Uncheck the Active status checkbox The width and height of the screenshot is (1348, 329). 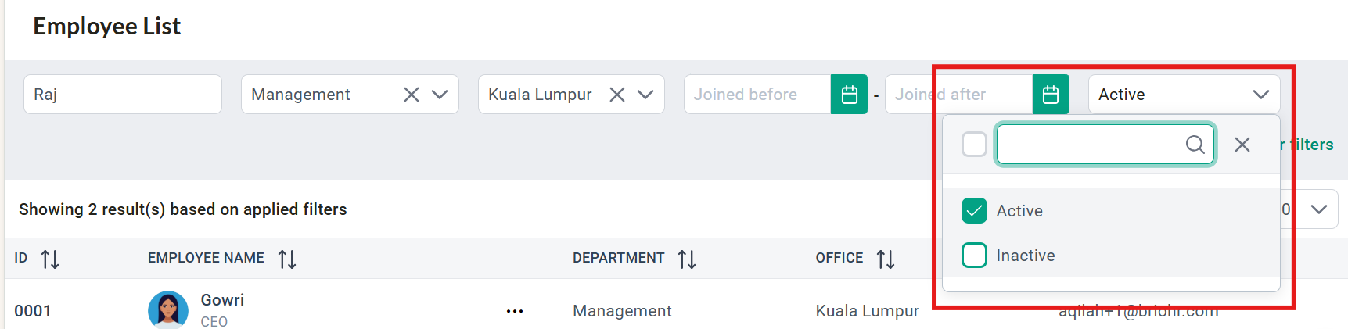974,210
